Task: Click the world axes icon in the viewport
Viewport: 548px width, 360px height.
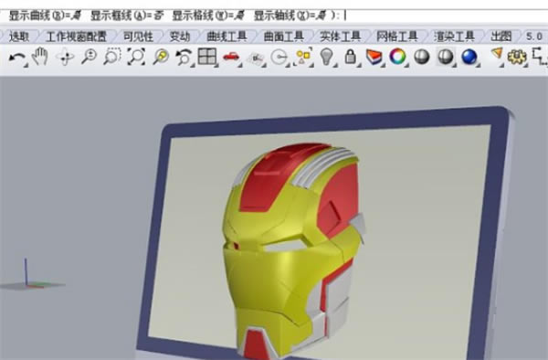Action: click(x=32, y=275)
